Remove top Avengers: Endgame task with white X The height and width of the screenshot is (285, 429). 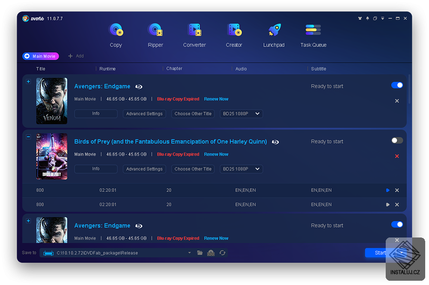tap(397, 101)
